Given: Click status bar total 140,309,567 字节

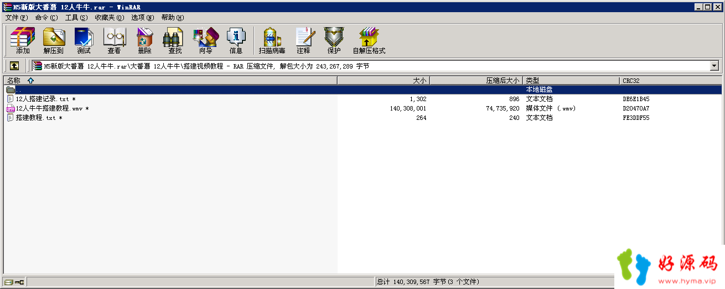Looking at the screenshot, I should pos(427,282).
